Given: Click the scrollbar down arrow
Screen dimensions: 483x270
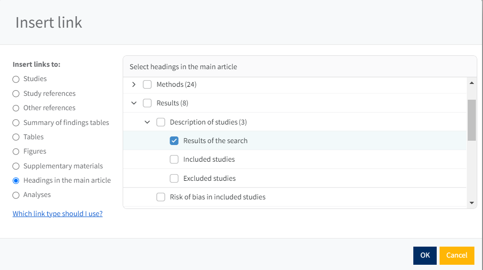Looking at the screenshot, I should [472, 203].
